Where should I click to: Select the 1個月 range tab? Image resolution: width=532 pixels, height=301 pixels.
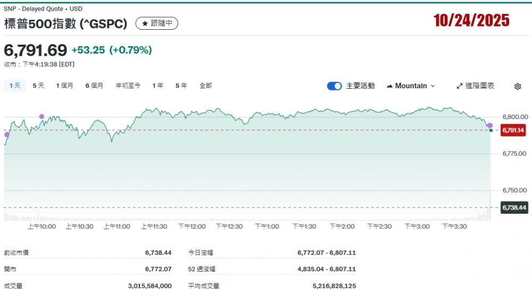tap(65, 86)
